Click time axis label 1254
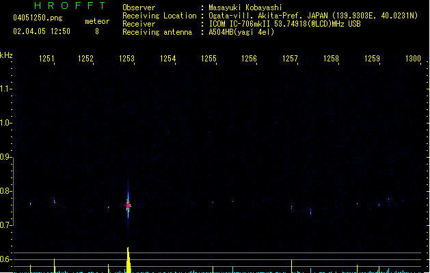This screenshot has width=430, height=273. [x=167, y=59]
